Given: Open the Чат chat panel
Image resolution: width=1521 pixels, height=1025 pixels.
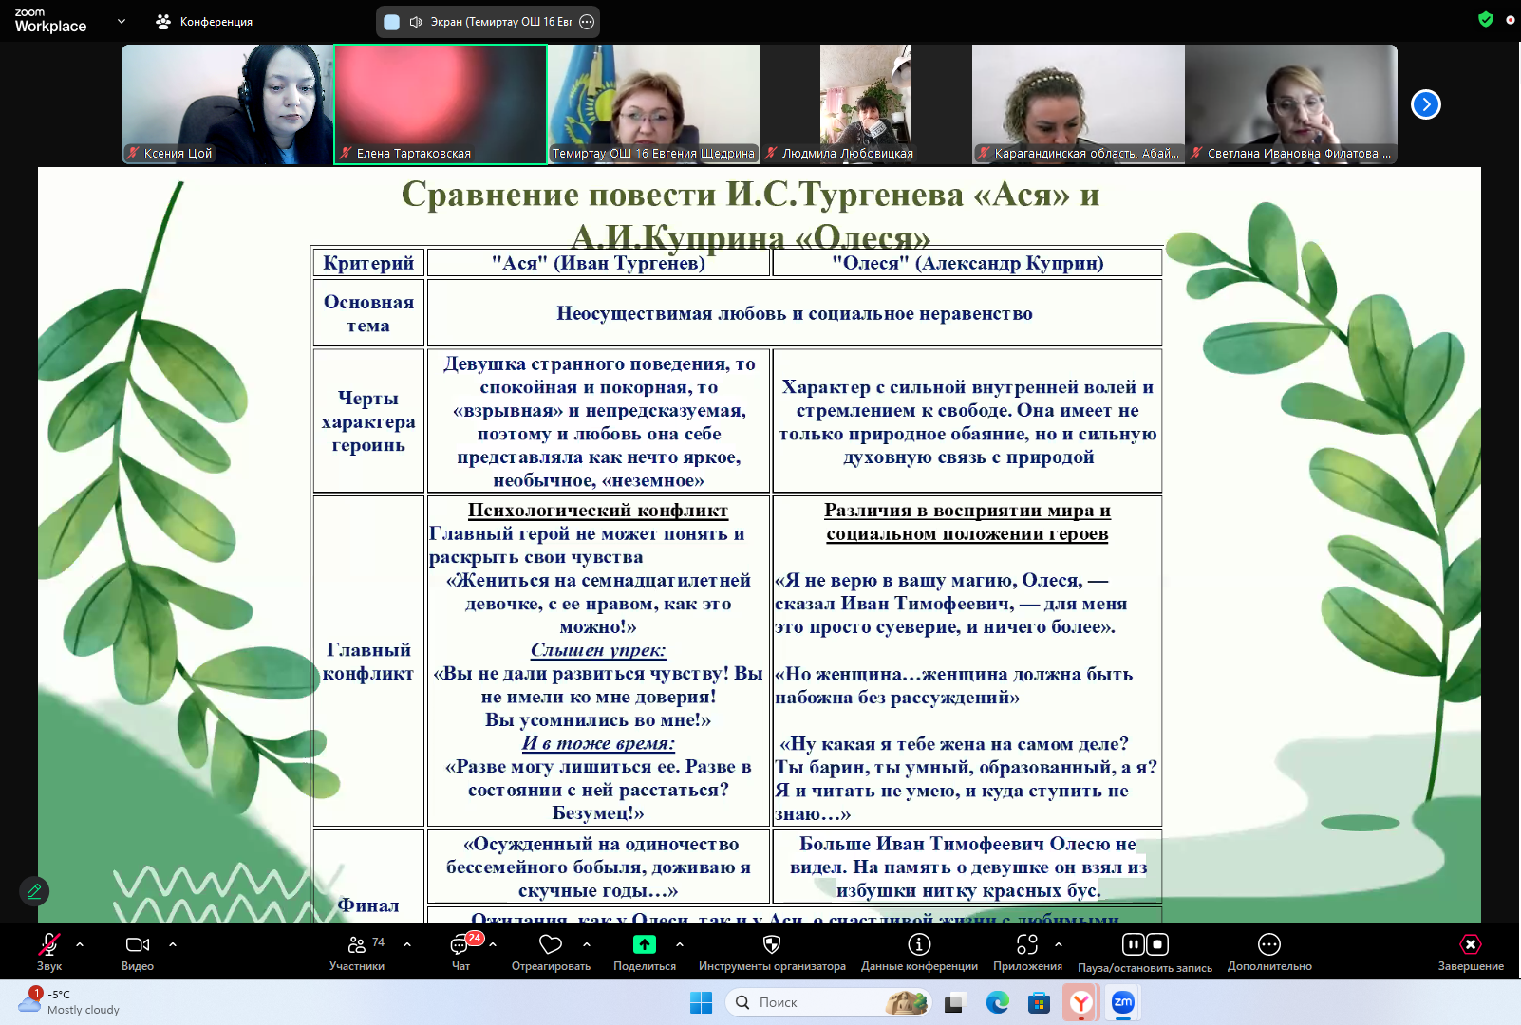Looking at the screenshot, I should tap(460, 945).
